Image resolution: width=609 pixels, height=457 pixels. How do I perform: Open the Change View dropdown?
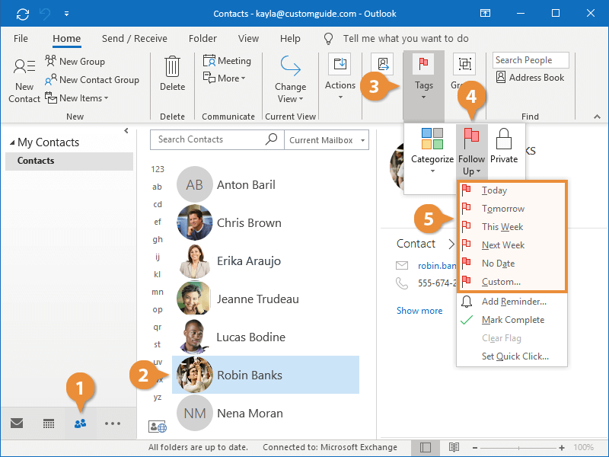[291, 79]
